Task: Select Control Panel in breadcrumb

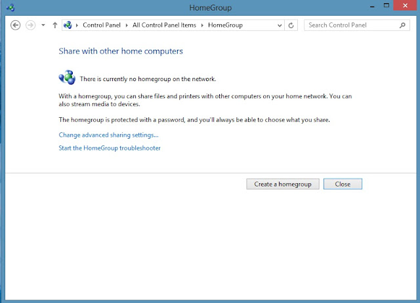Action: click(102, 25)
